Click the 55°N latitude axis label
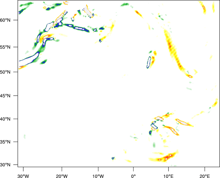 coord(5,47)
